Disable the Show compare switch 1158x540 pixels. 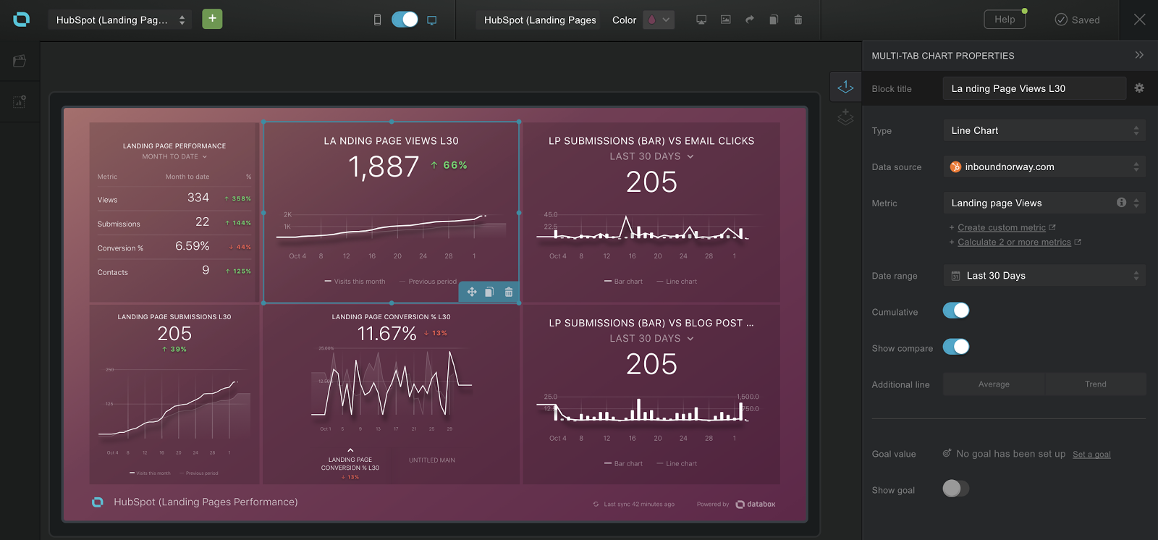point(955,347)
